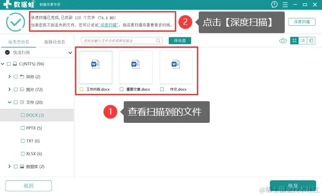Click the 图片 category icon
The height and width of the screenshot is (196, 322).
pos(22,89)
